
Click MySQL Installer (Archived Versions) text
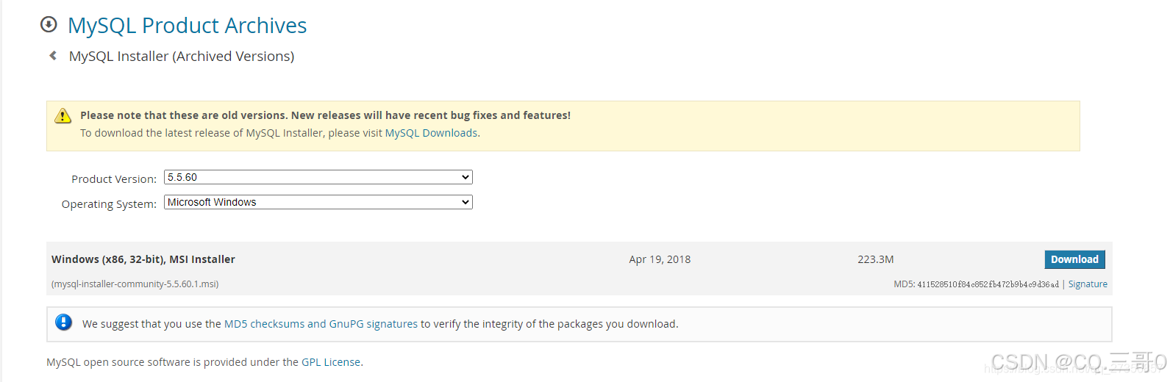(x=182, y=57)
